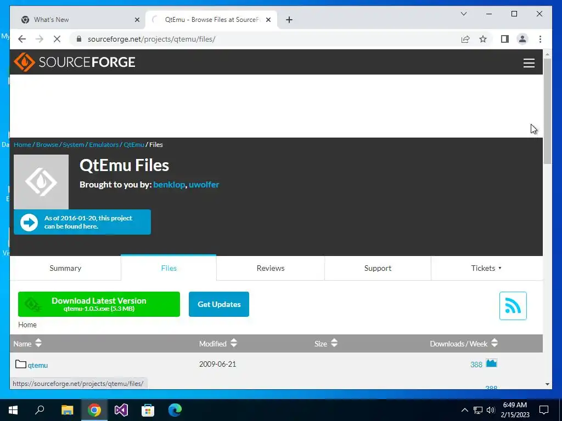The width and height of the screenshot is (562, 421).
Task: Go to Emulators breadcrumb
Action: click(104, 145)
